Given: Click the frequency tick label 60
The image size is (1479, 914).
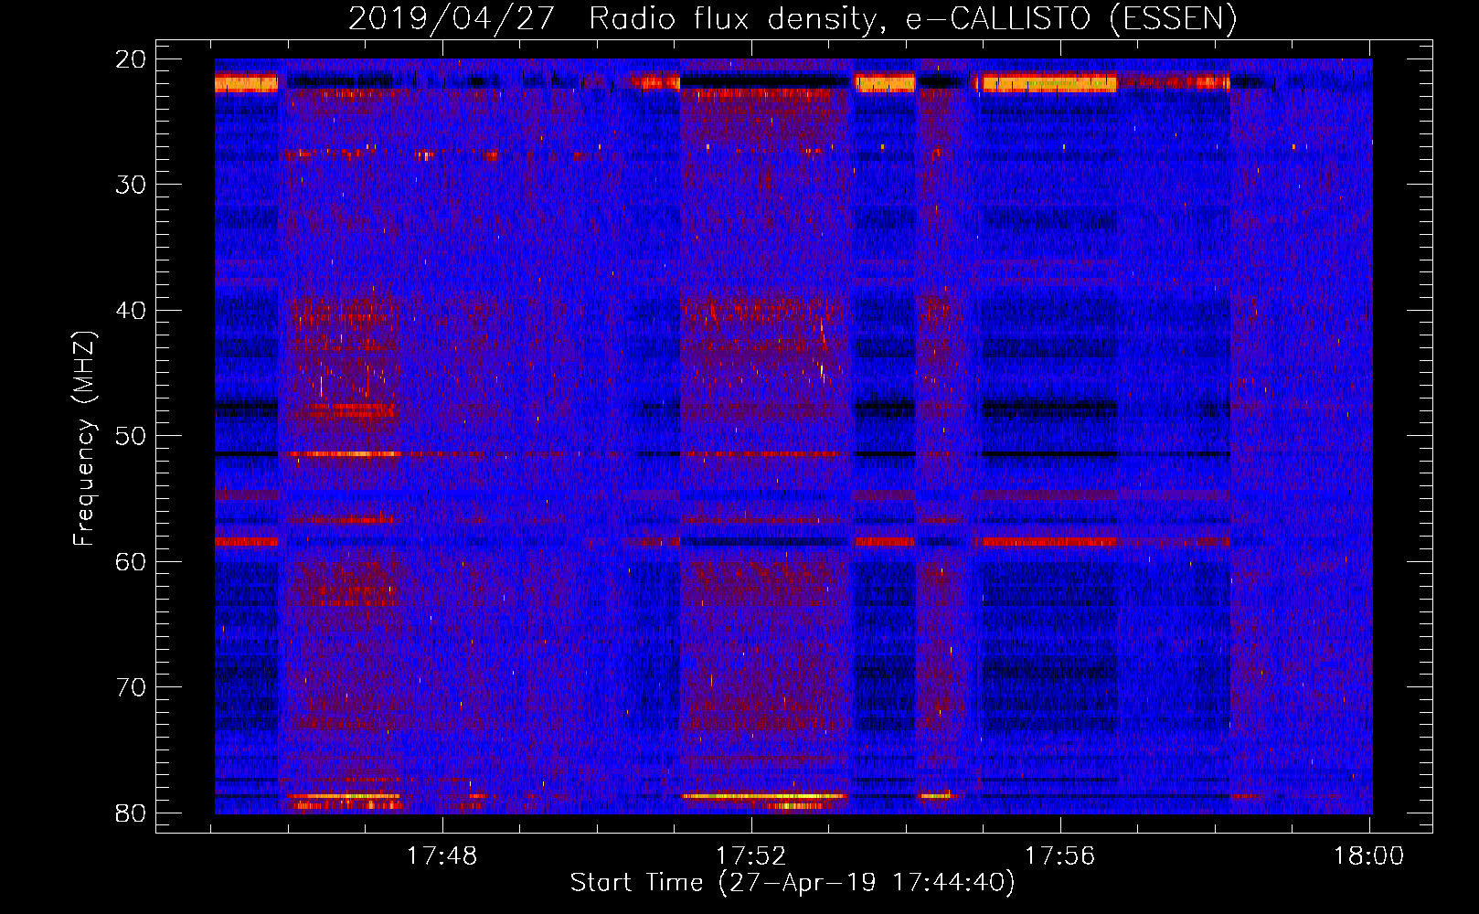Looking at the screenshot, I should tap(132, 562).
